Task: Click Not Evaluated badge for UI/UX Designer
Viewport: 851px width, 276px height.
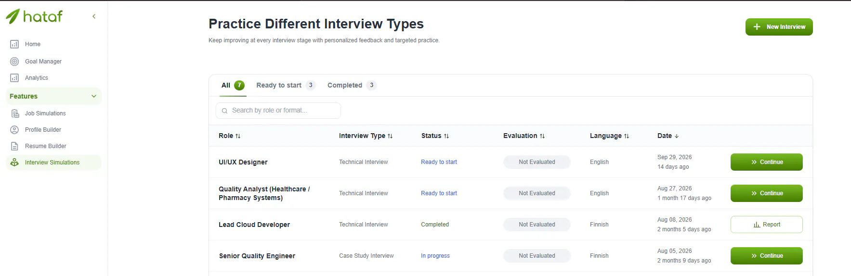Action: [x=537, y=162]
